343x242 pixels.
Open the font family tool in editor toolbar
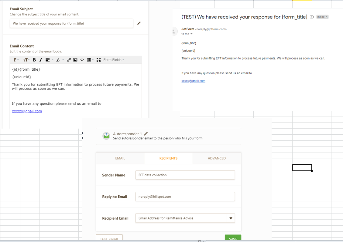click(16, 60)
